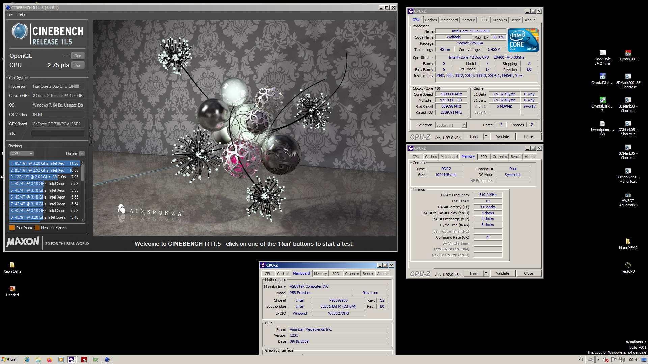Select the CrystalDisk 7 desktop icon

pyautogui.click(x=602, y=105)
